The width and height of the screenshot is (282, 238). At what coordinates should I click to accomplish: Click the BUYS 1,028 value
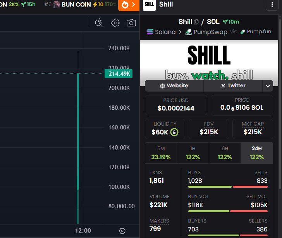point(195,180)
